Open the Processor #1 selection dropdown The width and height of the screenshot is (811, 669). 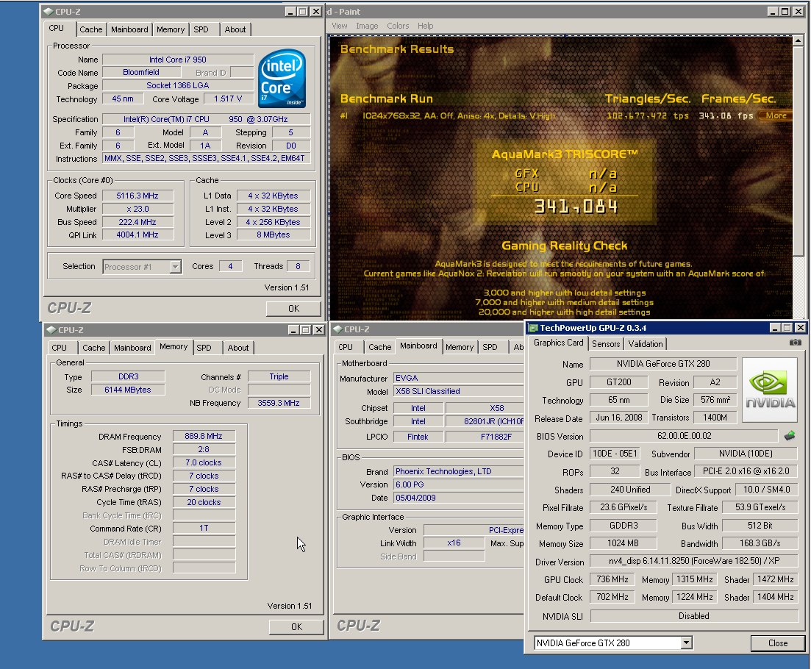(175, 267)
